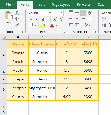Middle align cell contents
111x115 pixels.
(x=77, y=13)
